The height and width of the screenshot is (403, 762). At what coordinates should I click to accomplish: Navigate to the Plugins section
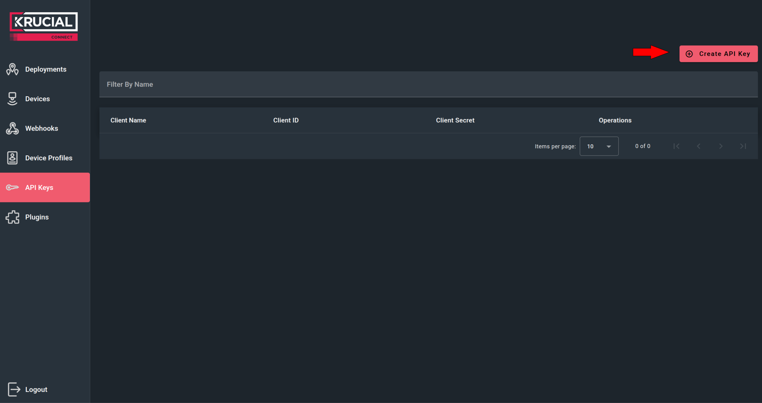pos(37,217)
